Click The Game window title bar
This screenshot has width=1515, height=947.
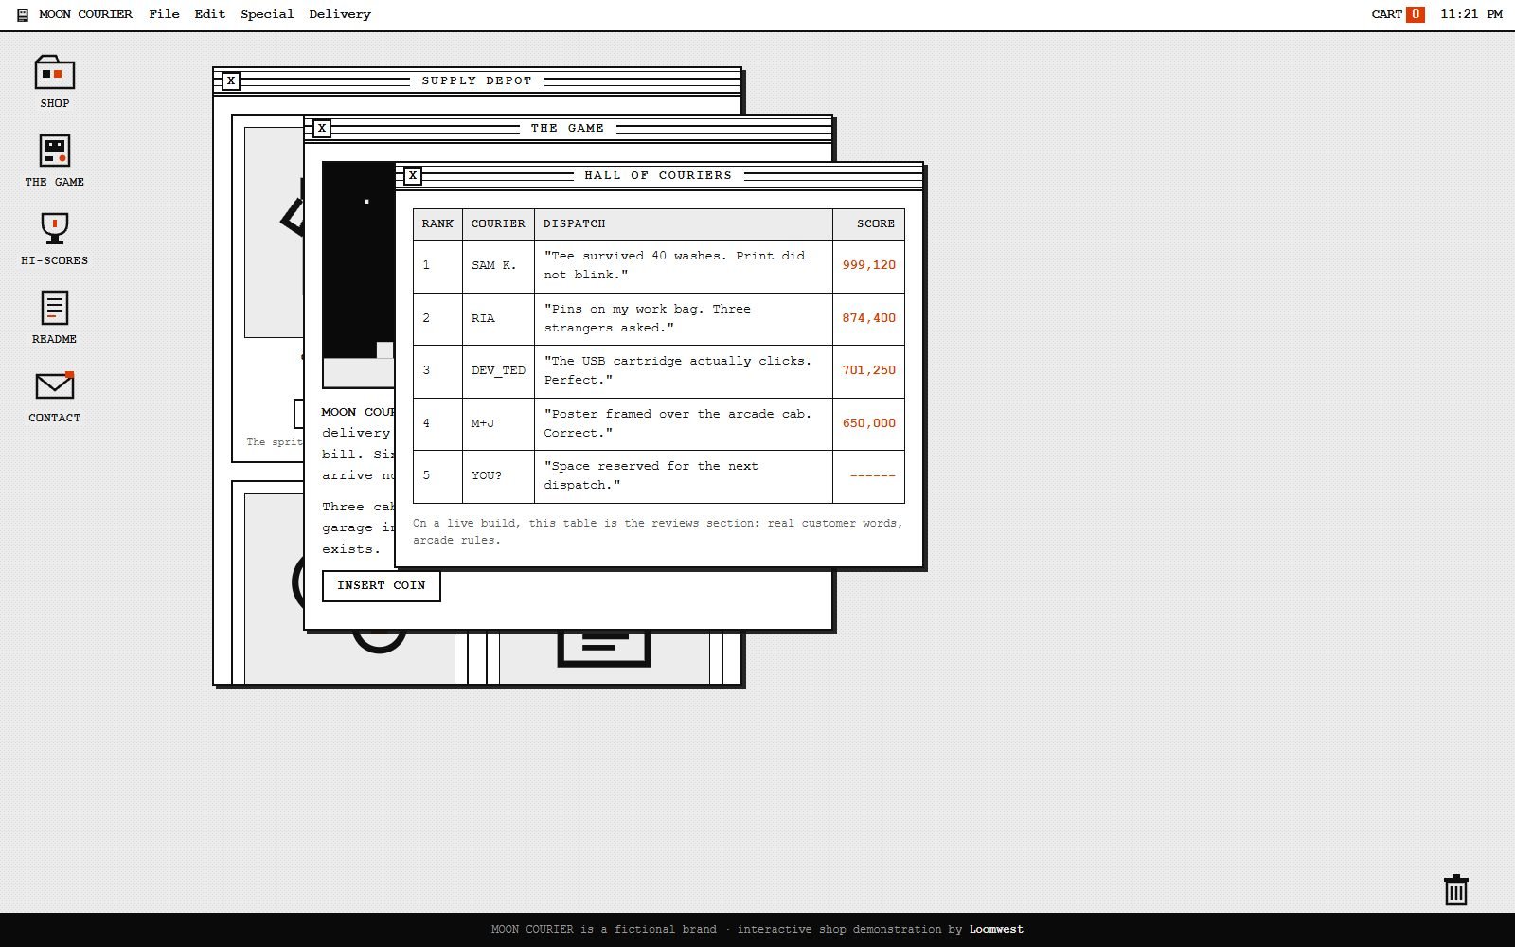568,128
